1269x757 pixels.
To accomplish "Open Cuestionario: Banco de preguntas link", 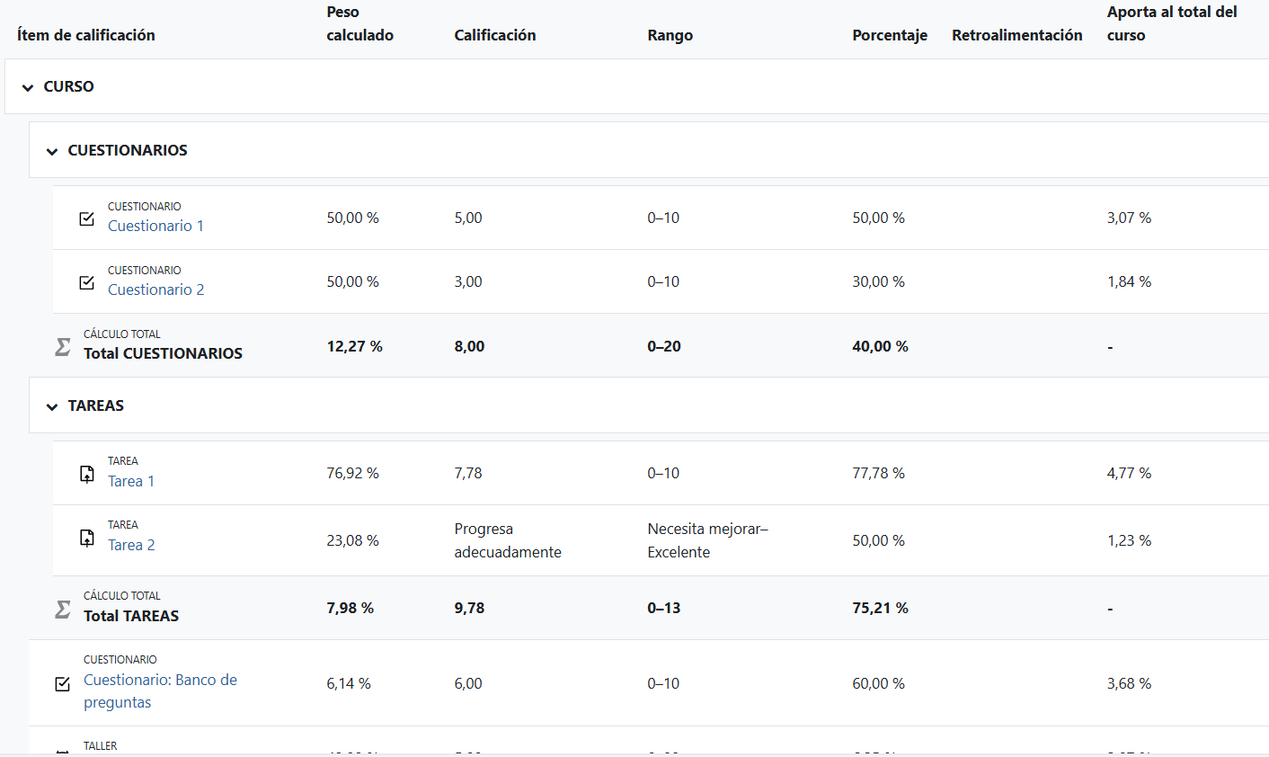I will point(160,690).
